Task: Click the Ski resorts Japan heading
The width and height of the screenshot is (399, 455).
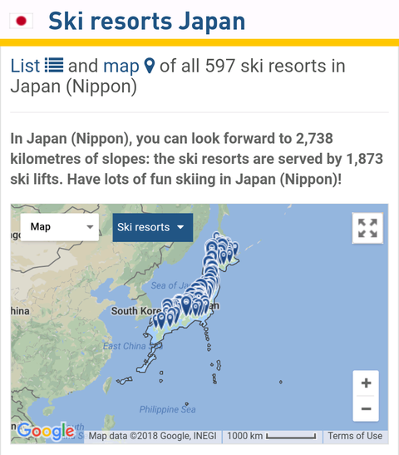Action: pos(147,21)
